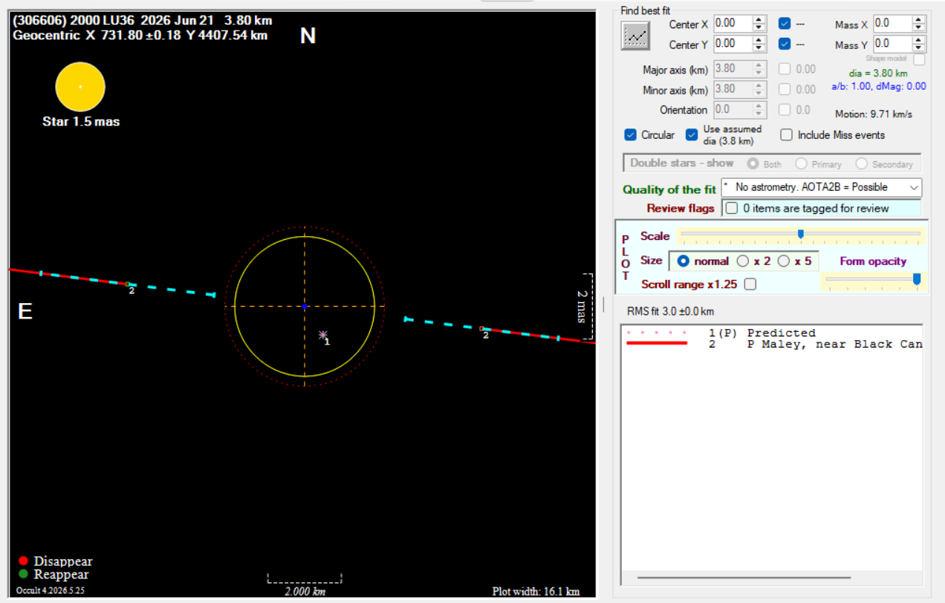The height and width of the screenshot is (603, 945).
Task: Click the Motion: 9.71 km/s text
Action: point(874,114)
